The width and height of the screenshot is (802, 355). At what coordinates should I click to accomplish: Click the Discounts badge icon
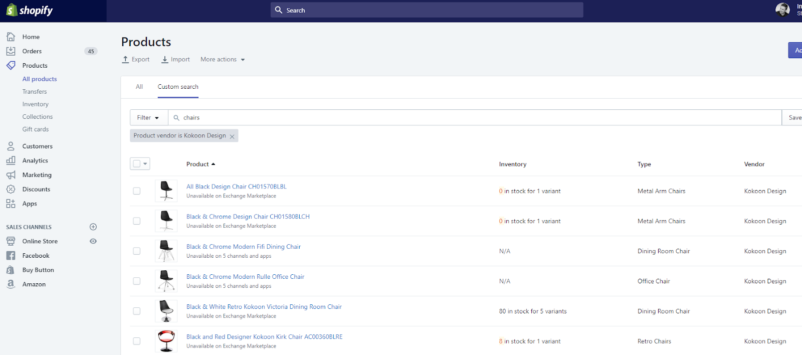(11, 189)
